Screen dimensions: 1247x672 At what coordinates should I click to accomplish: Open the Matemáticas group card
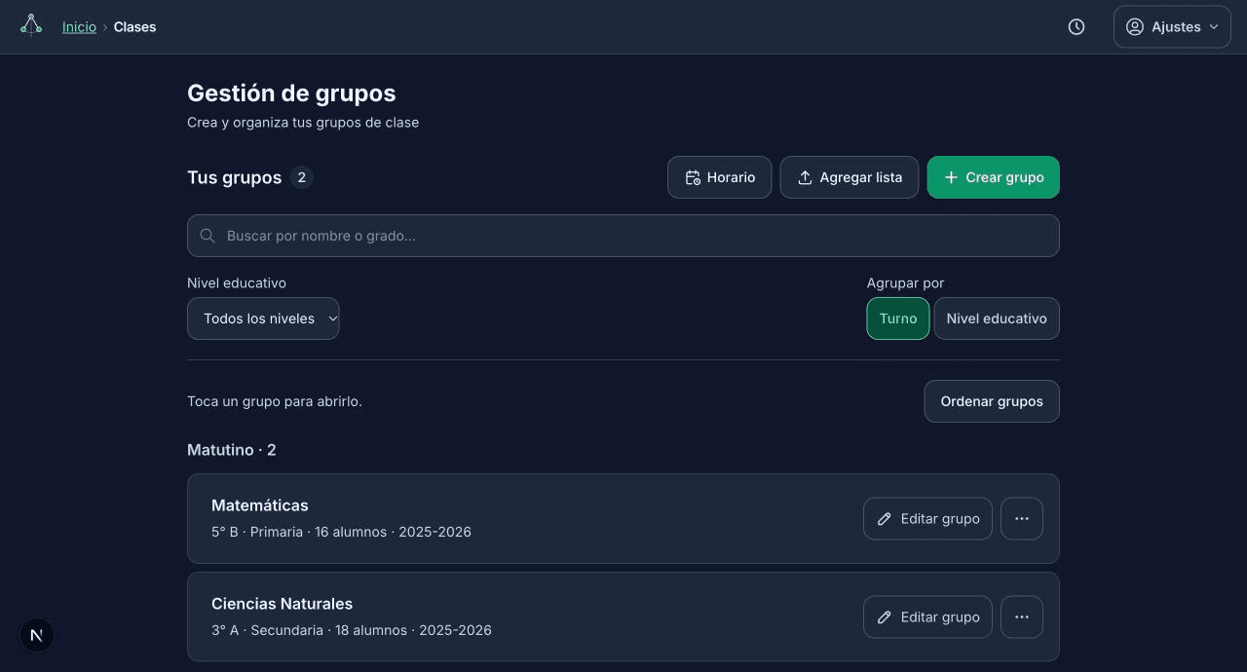pyautogui.click(x=623, y=518)
